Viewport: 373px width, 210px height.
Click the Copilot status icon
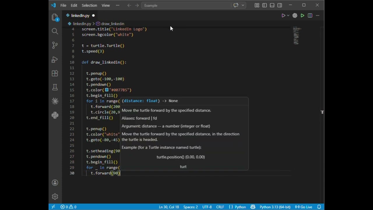click(x=253, y=207)
